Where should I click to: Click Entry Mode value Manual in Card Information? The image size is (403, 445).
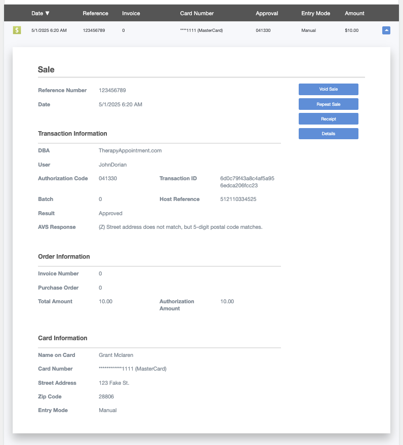107,411
